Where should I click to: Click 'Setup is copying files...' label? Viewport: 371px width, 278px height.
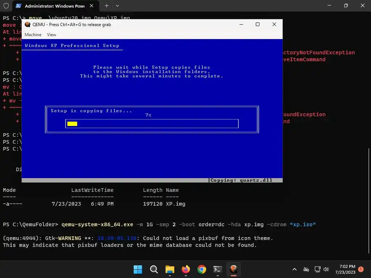pyautogui.click(x=91, y=111)
